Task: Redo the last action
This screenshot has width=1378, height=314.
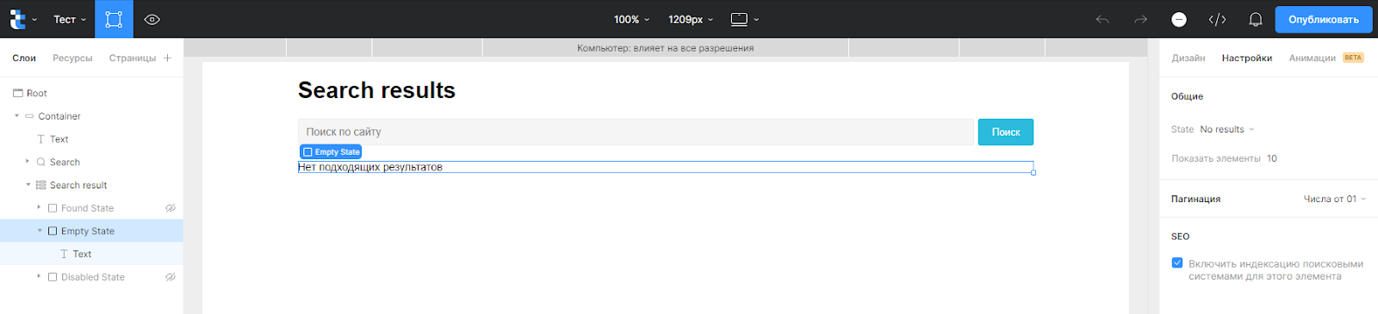Action: coord(1140,19)
